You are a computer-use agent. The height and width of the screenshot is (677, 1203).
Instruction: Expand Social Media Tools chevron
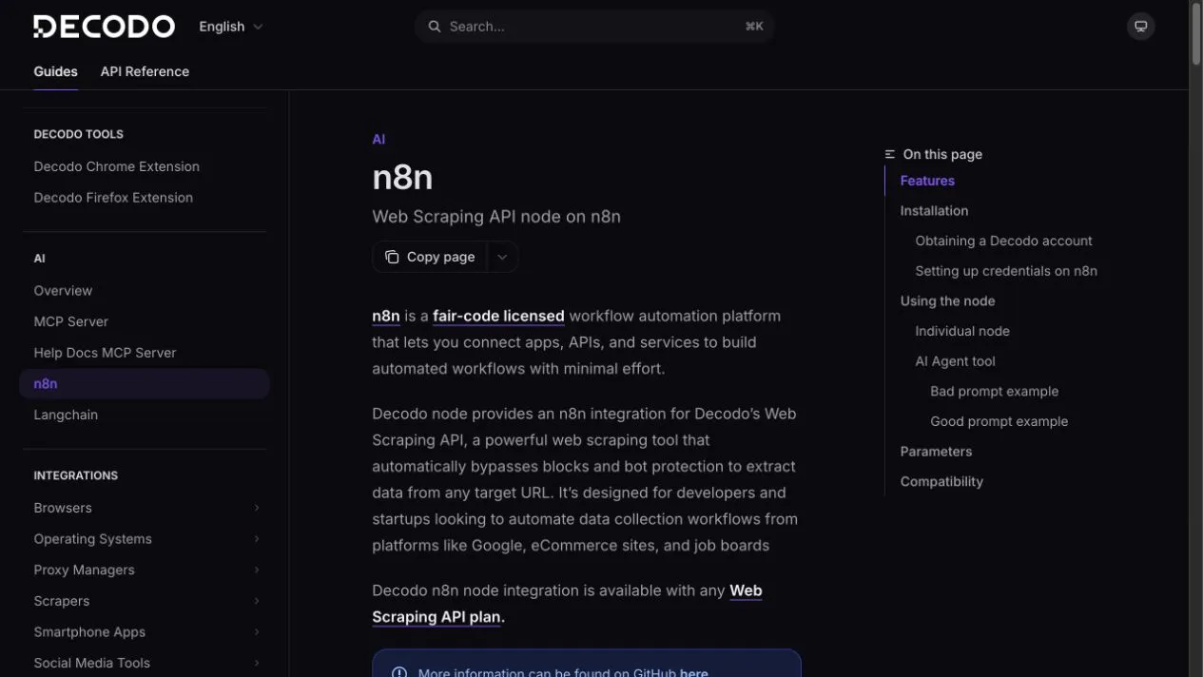pos(257,664)
